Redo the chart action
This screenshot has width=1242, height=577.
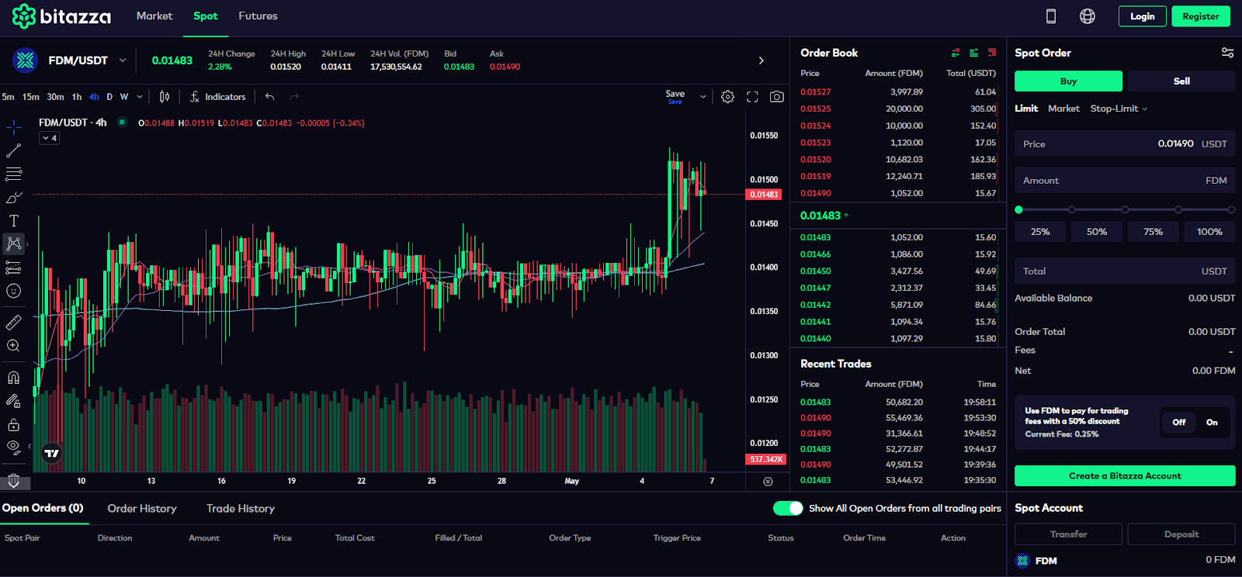coord(294,97)
